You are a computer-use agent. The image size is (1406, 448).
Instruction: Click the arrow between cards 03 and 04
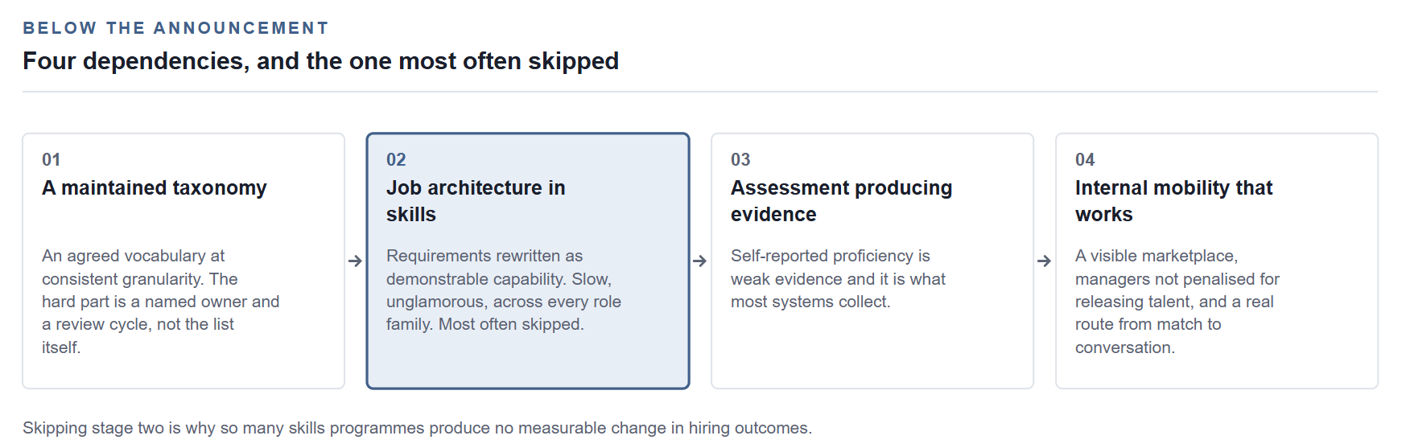pyautogui.click(x=1044, y=261)
